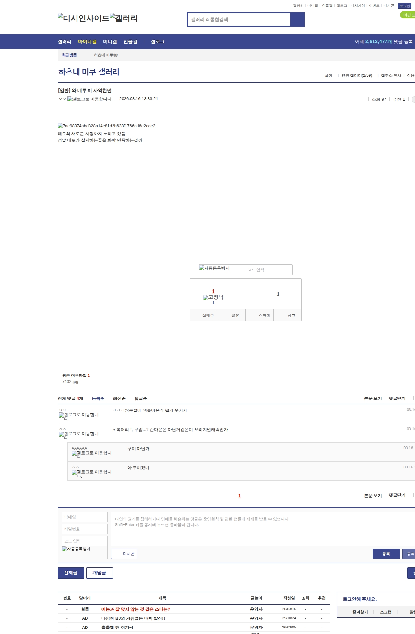Open the attached file 7402.jpg
415x634 pixels.
[x=70, y=382]
